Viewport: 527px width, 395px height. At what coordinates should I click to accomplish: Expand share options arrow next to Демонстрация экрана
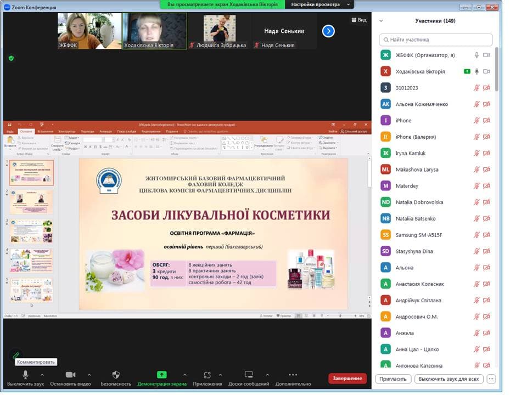[x=185, y=375]
